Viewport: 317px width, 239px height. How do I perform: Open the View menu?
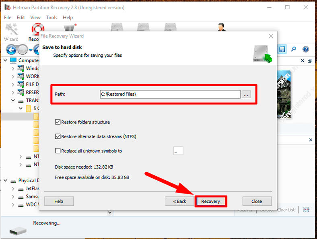point(35,18)
